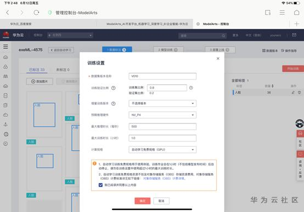Toggle the left sidebar hamburger menu
Viewport: 304px width, 212px height.
tap(5, 47)
